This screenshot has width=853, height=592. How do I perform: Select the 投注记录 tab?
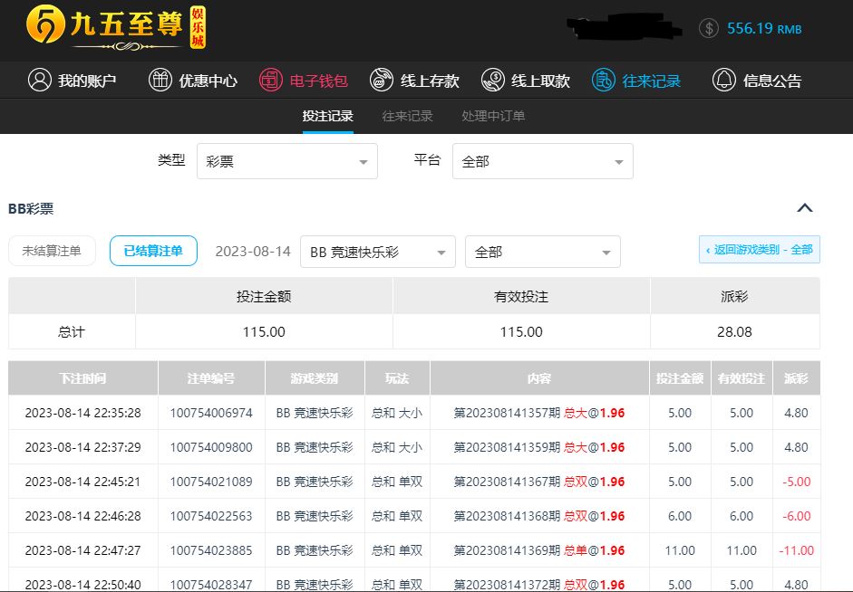[327, 116]
